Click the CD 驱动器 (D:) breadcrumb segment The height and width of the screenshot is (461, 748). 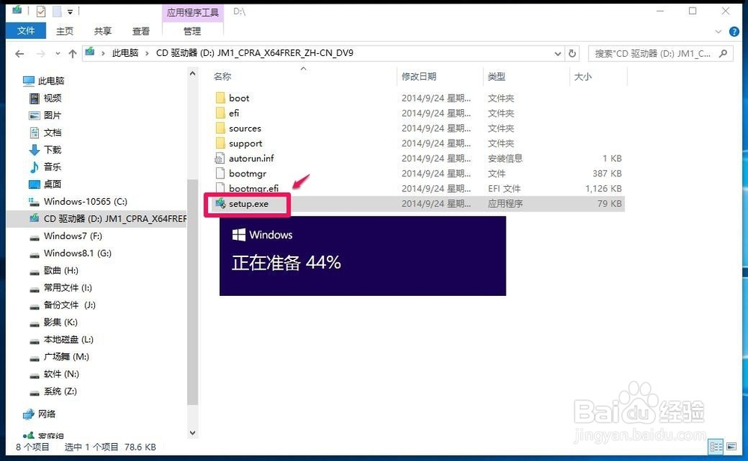click(255, 53)
